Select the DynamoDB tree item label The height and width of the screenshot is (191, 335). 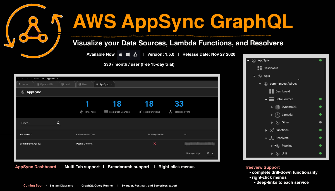289,107
